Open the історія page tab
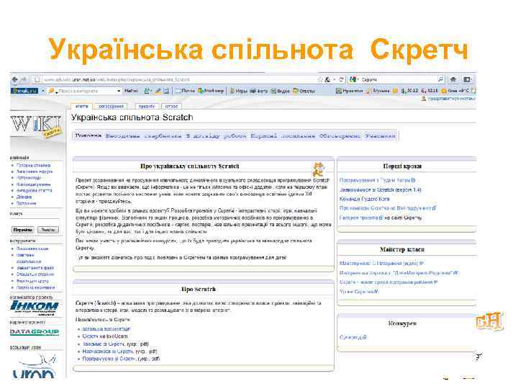 coord(171,106)
